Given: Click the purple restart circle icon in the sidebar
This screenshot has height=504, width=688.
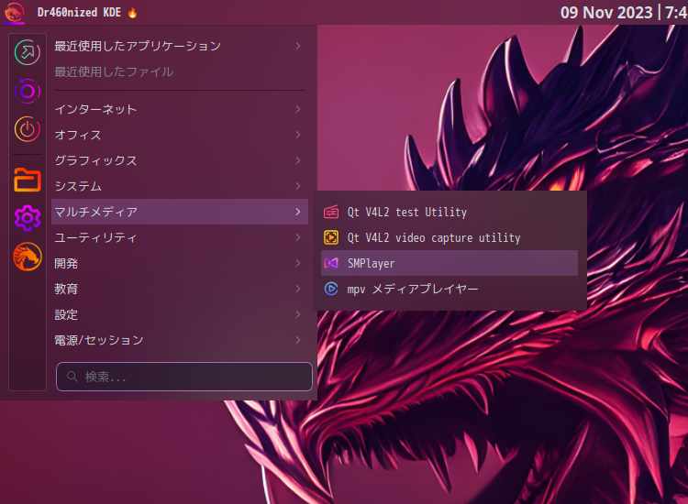Looking at the screenshot, I should pos(28,91).
